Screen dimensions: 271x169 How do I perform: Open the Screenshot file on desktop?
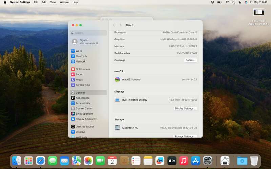[258, 17]
